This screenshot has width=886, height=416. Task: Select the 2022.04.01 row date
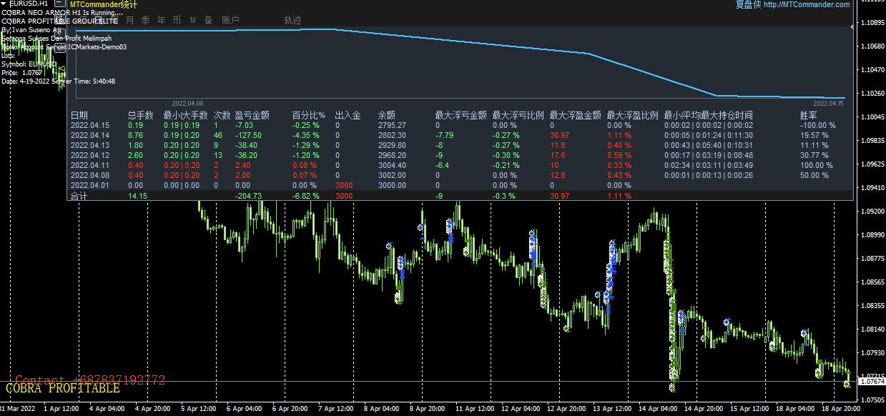[x=90, y=185]
